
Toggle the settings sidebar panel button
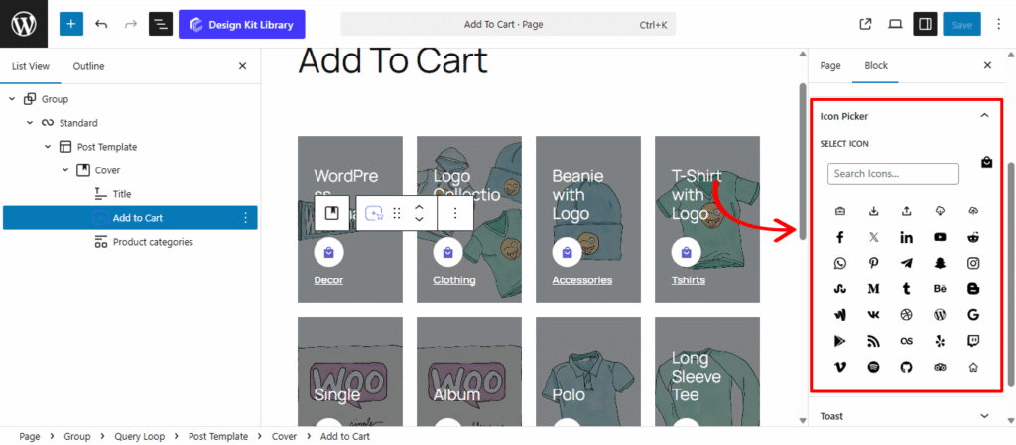[x=924, y=24]
